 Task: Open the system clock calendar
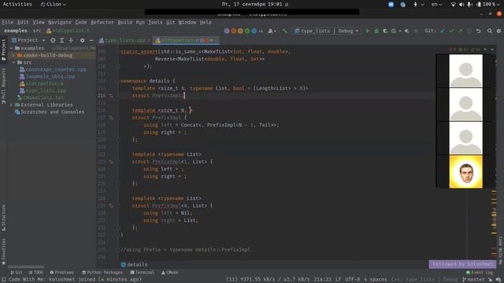[252, 4]
